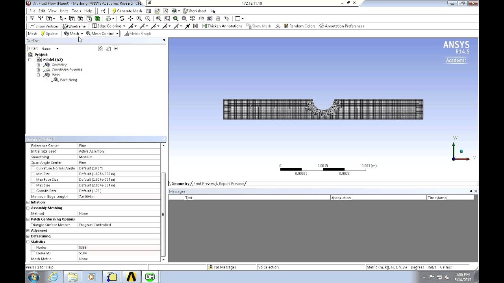Click the Show Mesh icon
The height and width of the screenshot is (283, 504).
coord(259,26)
